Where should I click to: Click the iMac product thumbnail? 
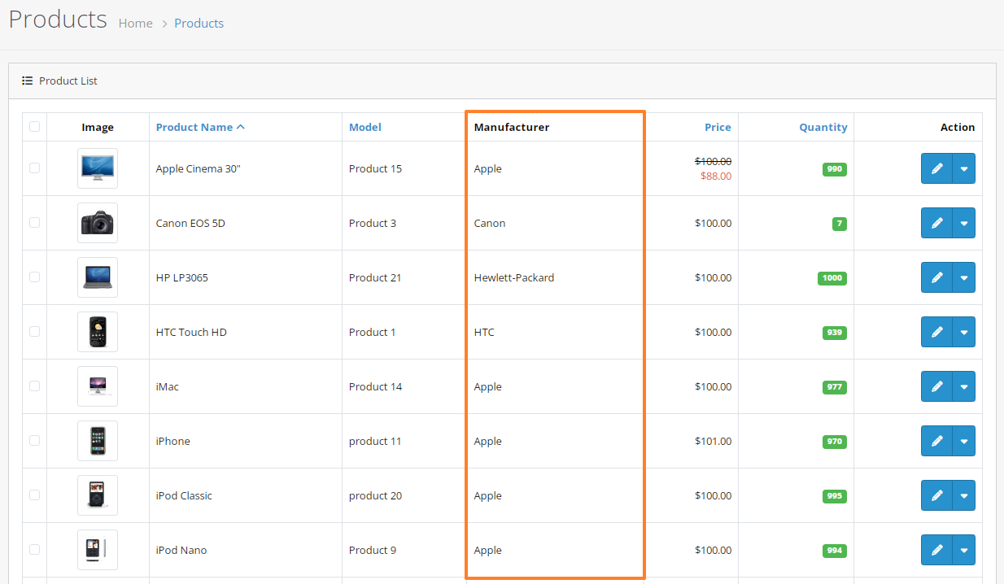98,386
